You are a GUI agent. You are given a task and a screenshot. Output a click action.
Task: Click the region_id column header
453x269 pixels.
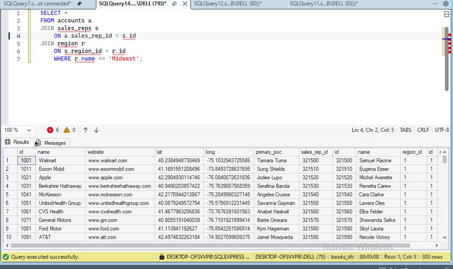click(414, 152)
